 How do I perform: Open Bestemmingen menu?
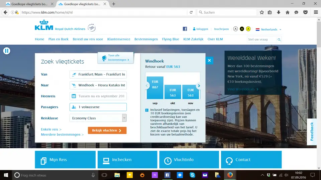(x=146, y=39)
